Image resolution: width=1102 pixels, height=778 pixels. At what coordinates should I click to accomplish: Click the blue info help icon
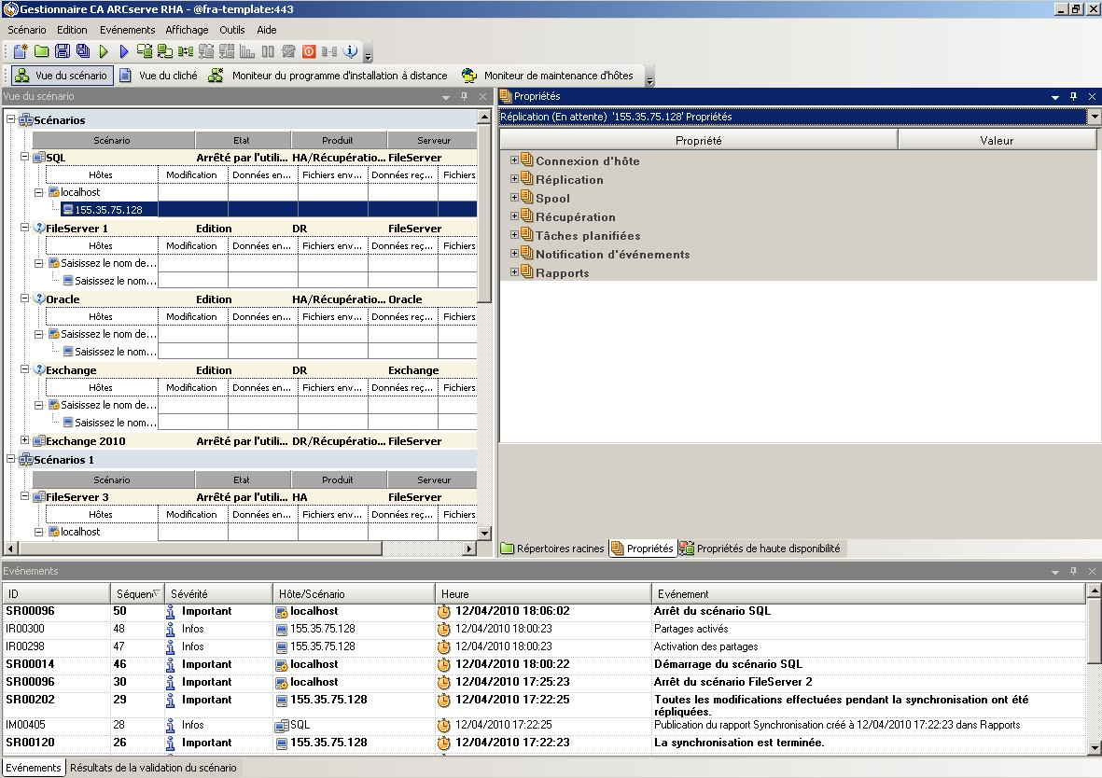point(351,51)
